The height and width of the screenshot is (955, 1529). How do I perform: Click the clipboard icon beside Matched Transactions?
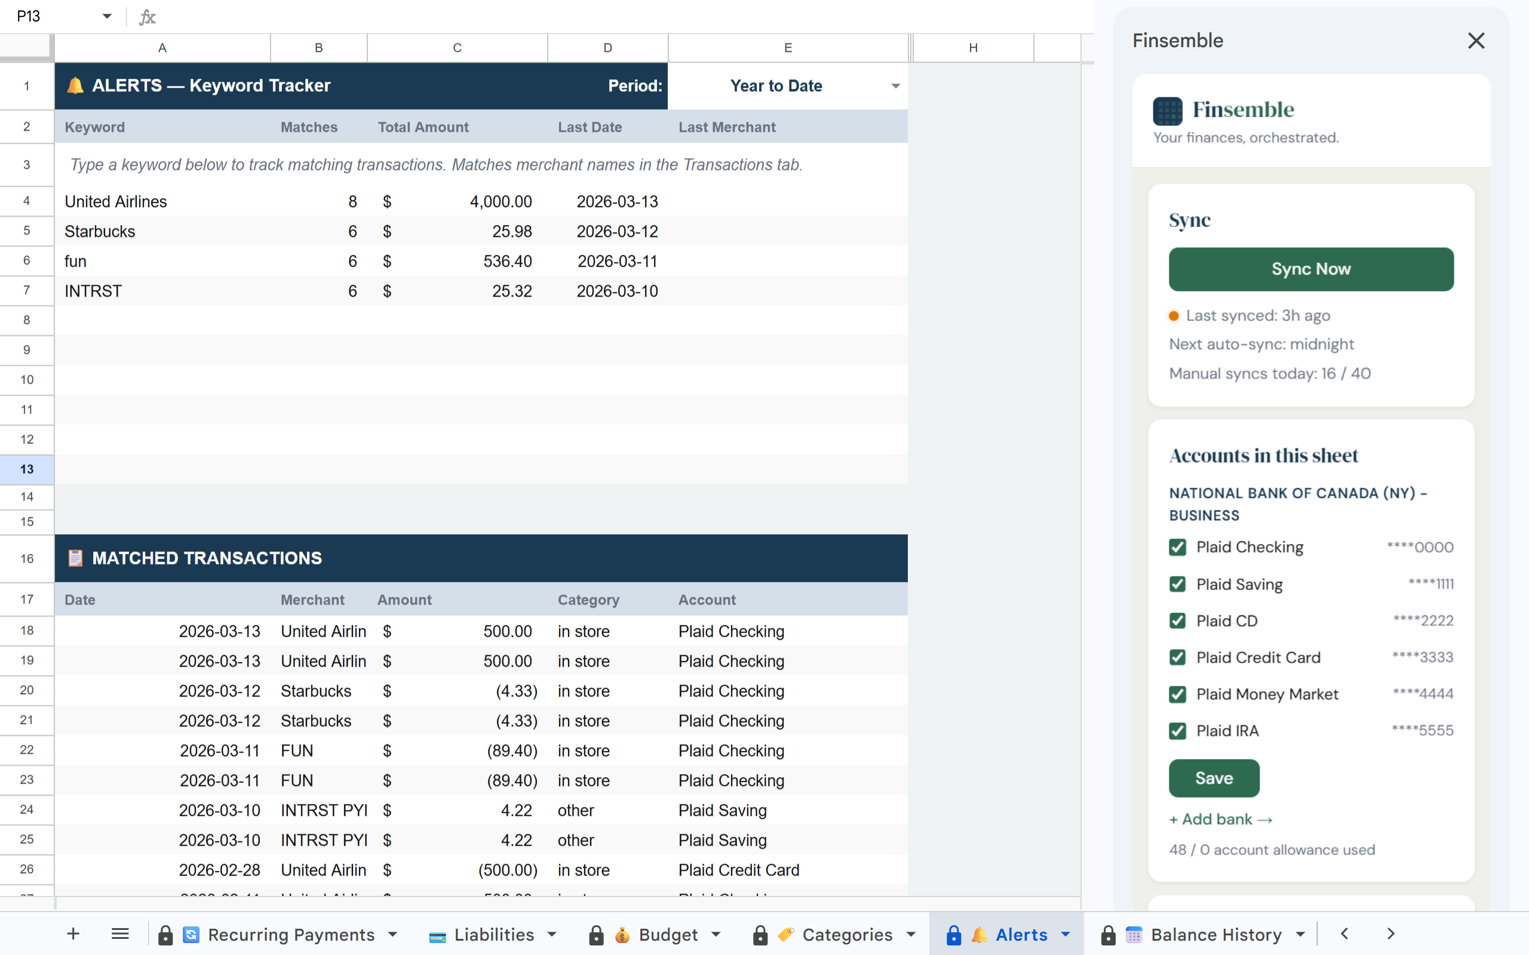(75, 557)
